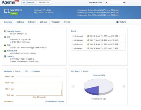Open the RAM details link
Image resolution: width=141 pixels, height=110 pixels.
pyautogui.click(x=9, y=45)
